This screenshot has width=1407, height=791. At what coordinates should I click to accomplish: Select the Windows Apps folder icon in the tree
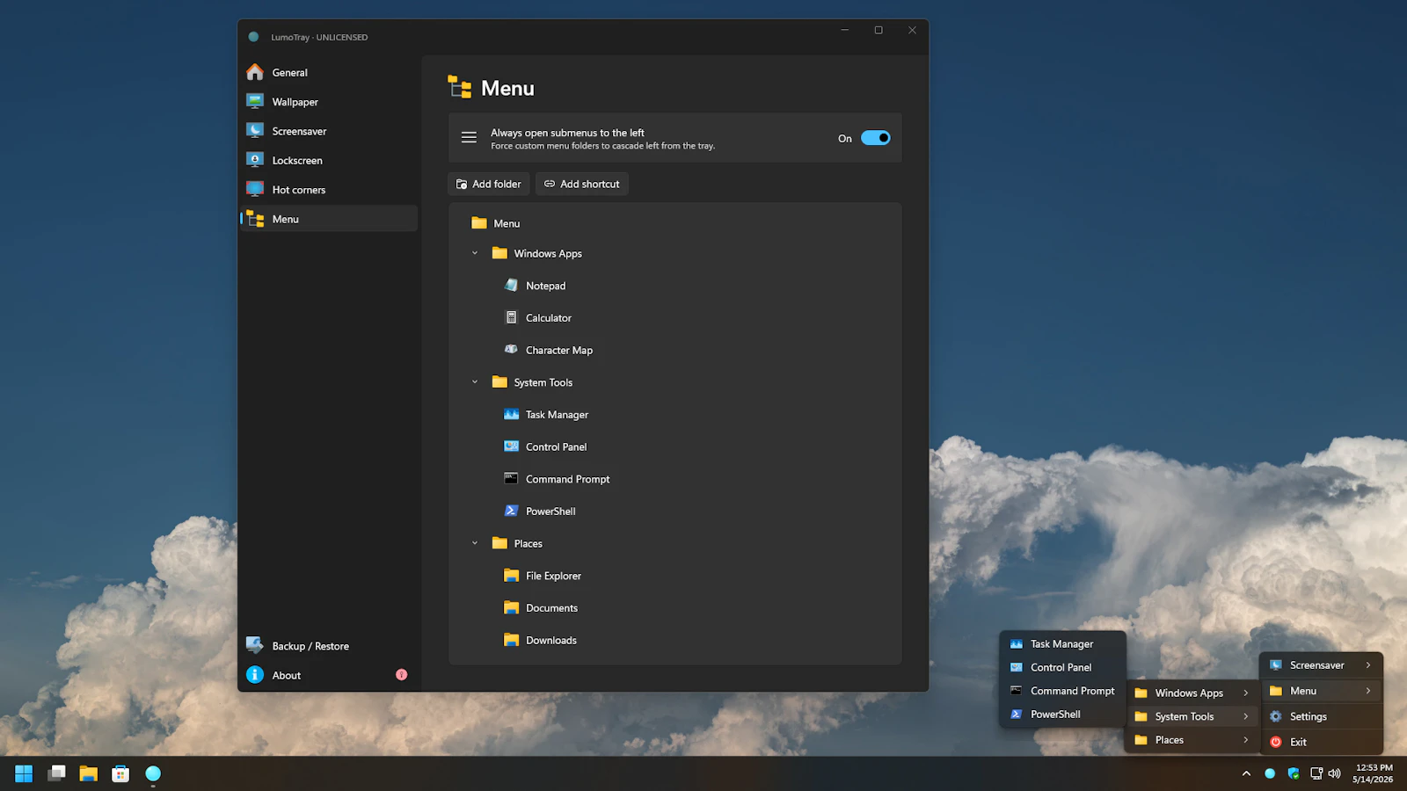tap(499, 253)
